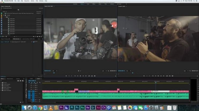Switch to Color workspace
Screen dimensions: 199x111
click(x=88, y=4)
